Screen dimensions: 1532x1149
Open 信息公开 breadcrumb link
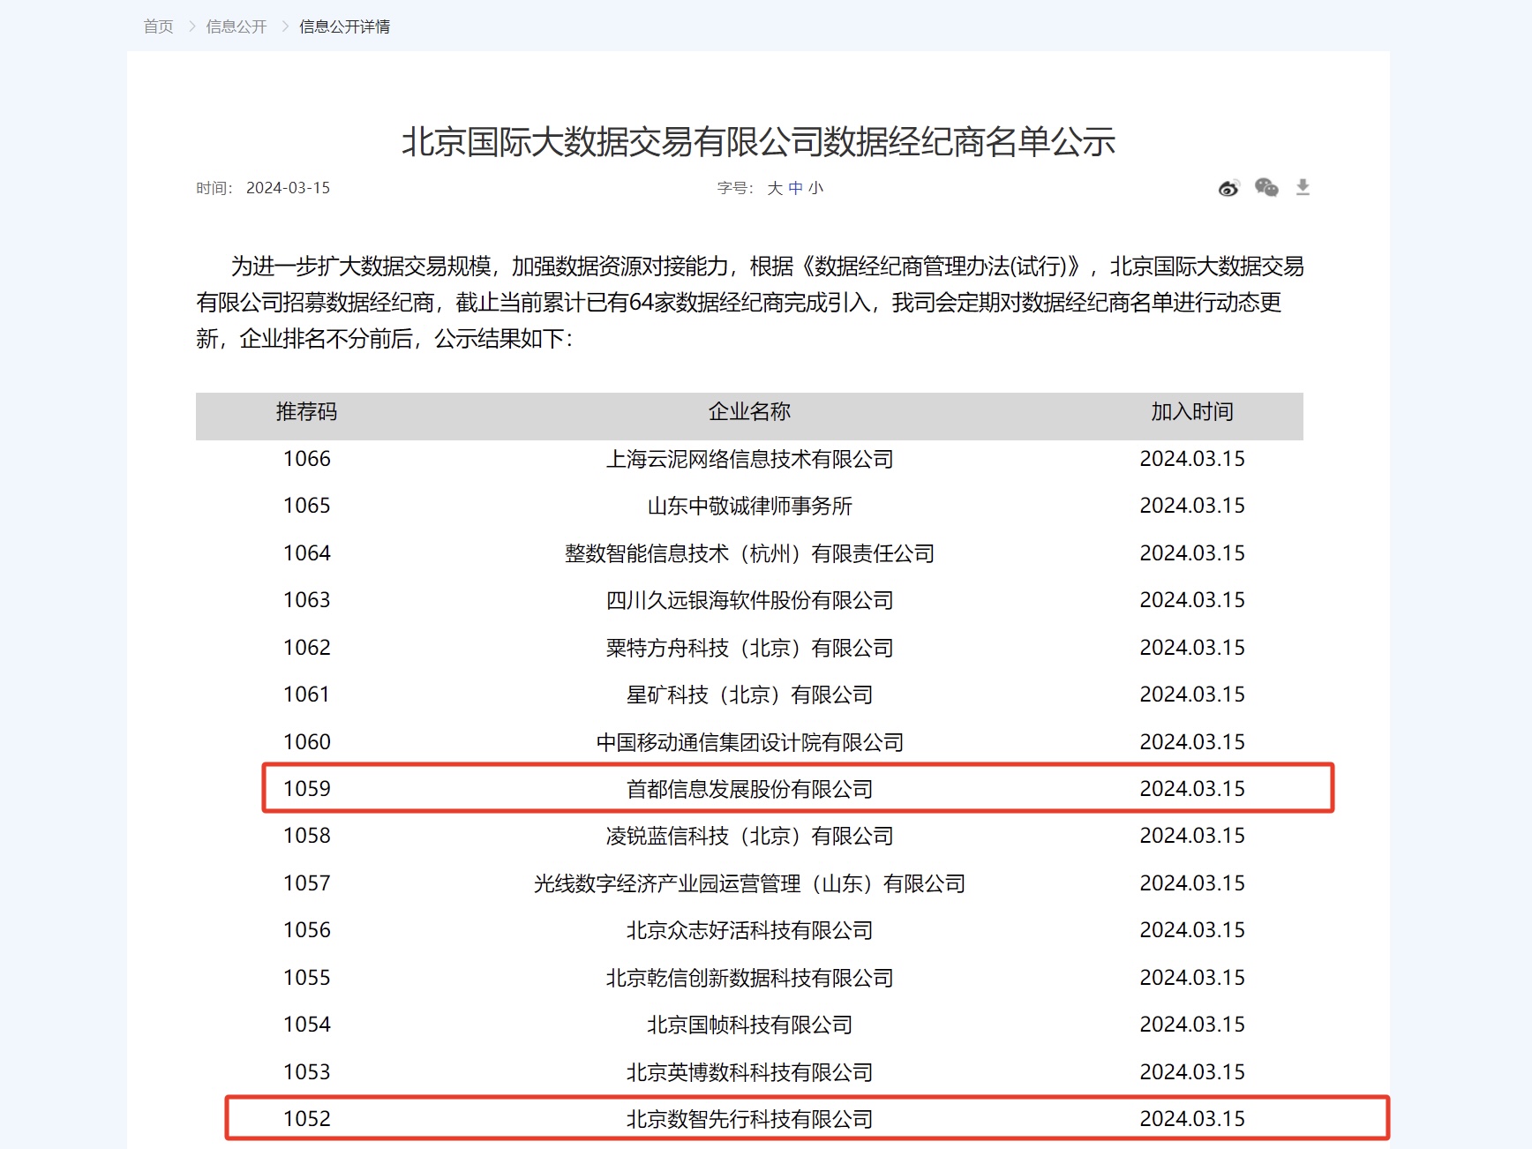tap(237, 26)
